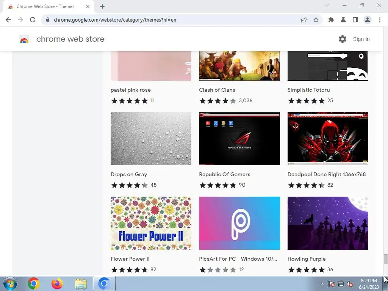Open a new tab with plus button
The image size is (388, 291).
click(102, 6)
